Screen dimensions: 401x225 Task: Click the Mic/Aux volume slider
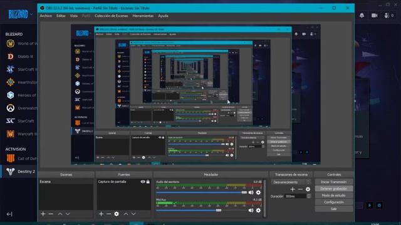201,210
